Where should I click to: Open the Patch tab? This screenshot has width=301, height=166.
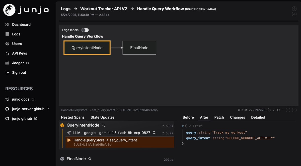pyautogui.click(x=219, y=117)
